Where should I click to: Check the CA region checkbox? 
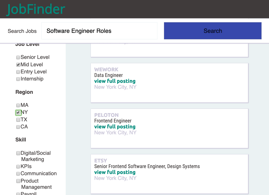[x=18, y=127]
